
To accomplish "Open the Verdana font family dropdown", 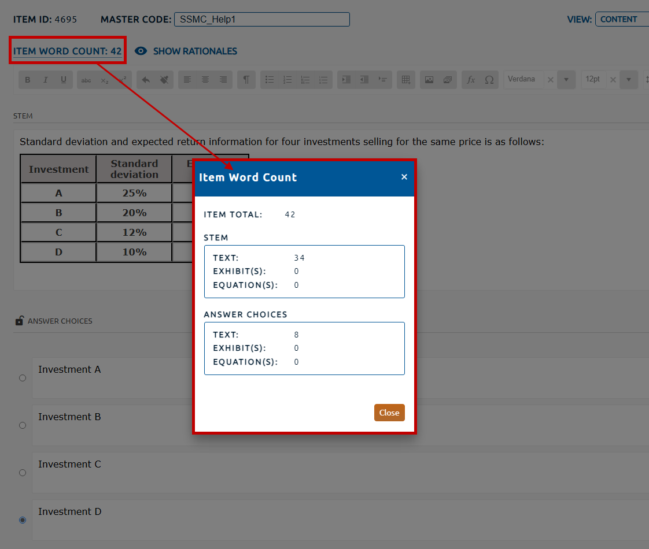I will click(566, 80).
